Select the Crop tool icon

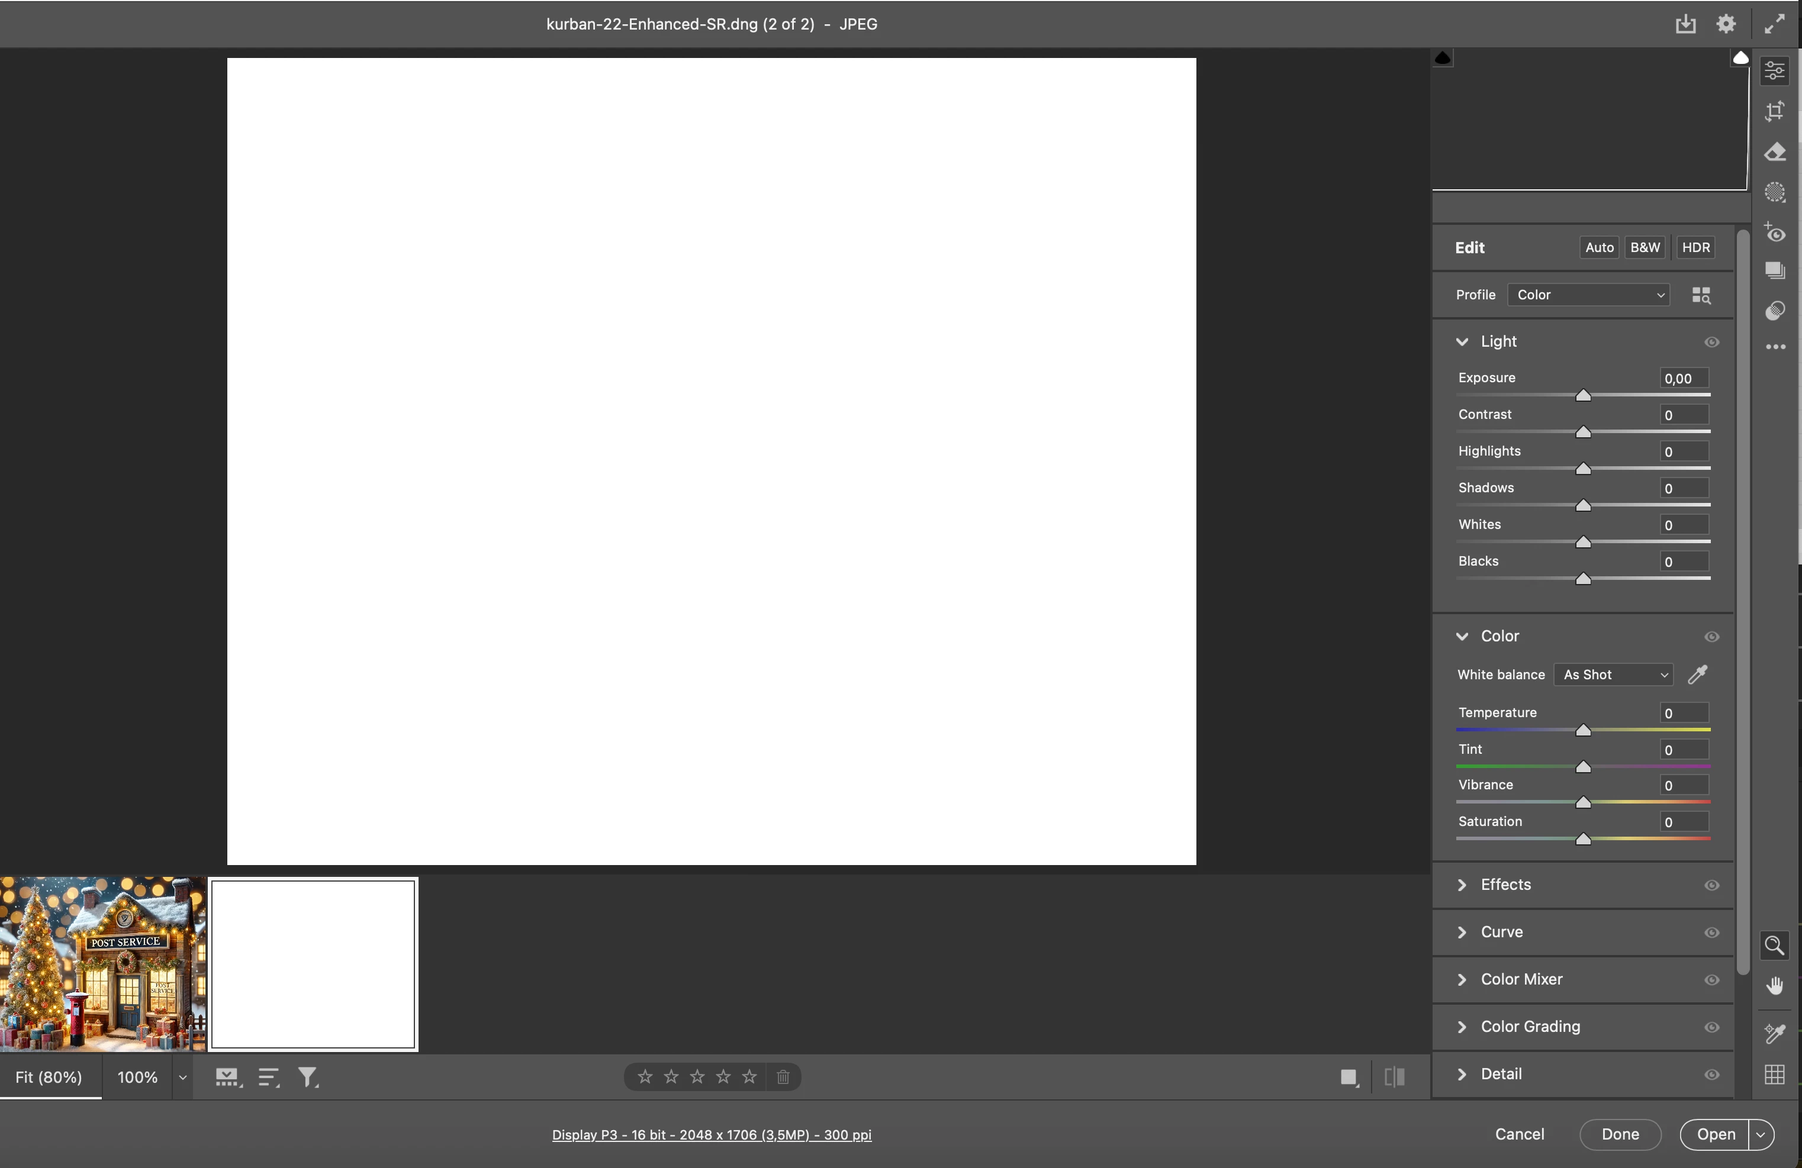click(x=1775, y=111)
